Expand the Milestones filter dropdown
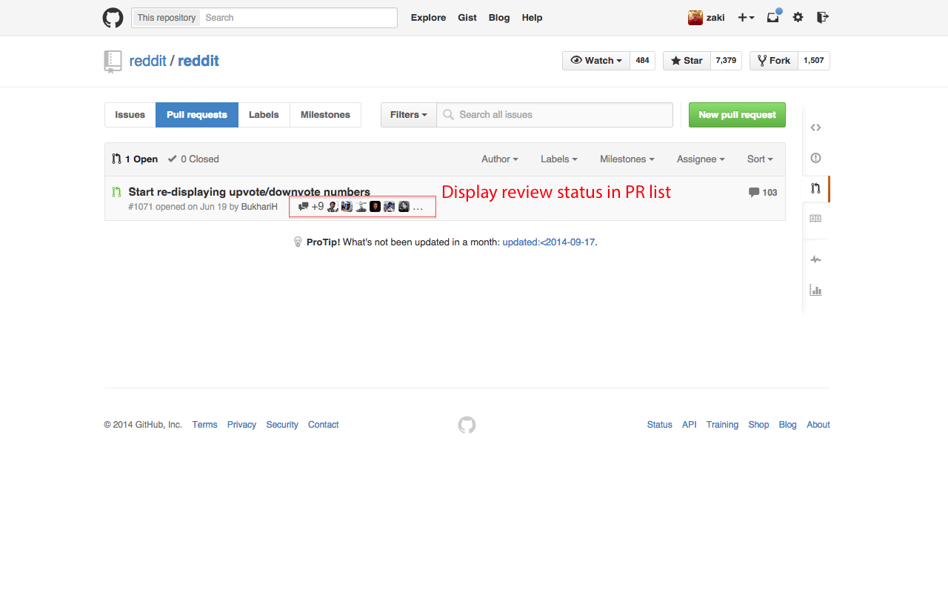 point(627,159)
